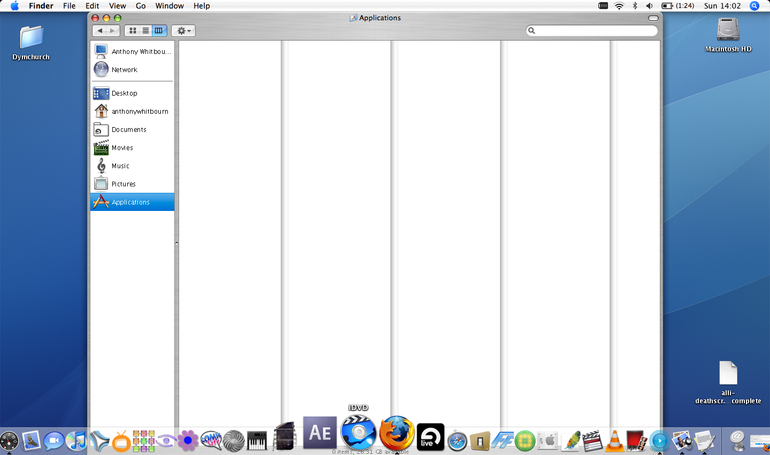The width and height of the screenshot is (770, 455).
Task: Switch Finder to column view
Action: point(159,30)
